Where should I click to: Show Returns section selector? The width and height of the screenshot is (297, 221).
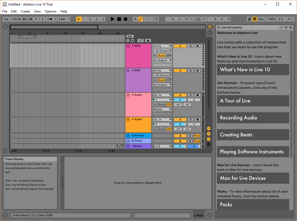click(x=209, y=134)
